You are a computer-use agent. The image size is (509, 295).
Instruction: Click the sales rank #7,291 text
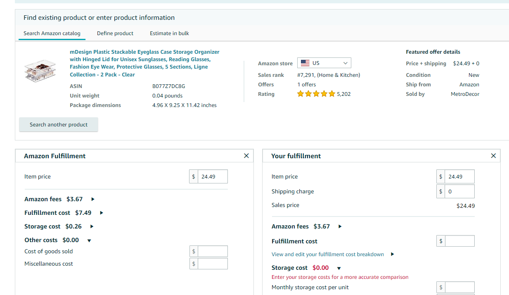329,75
